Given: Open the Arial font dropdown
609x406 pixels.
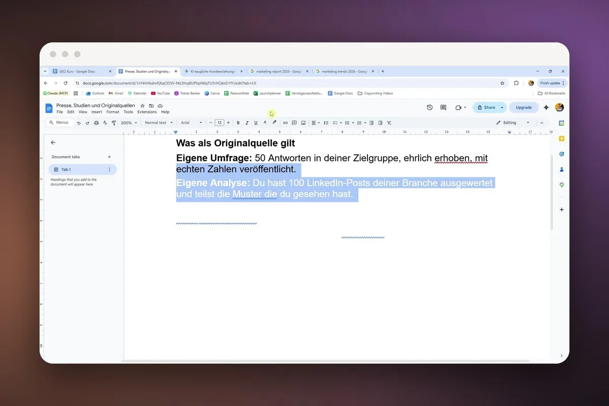Looking at the screenshot, I should click(x=191, y=123).
